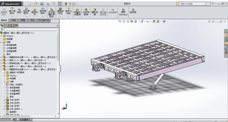Toggle the Instant3D tool
Image resolution: width=228 pixels, height=122 pixels.
point(112,11)
